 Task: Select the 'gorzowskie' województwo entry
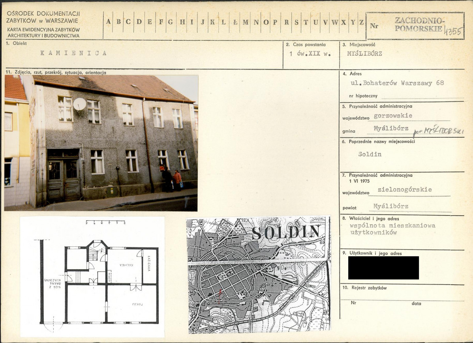pos(393,116)
